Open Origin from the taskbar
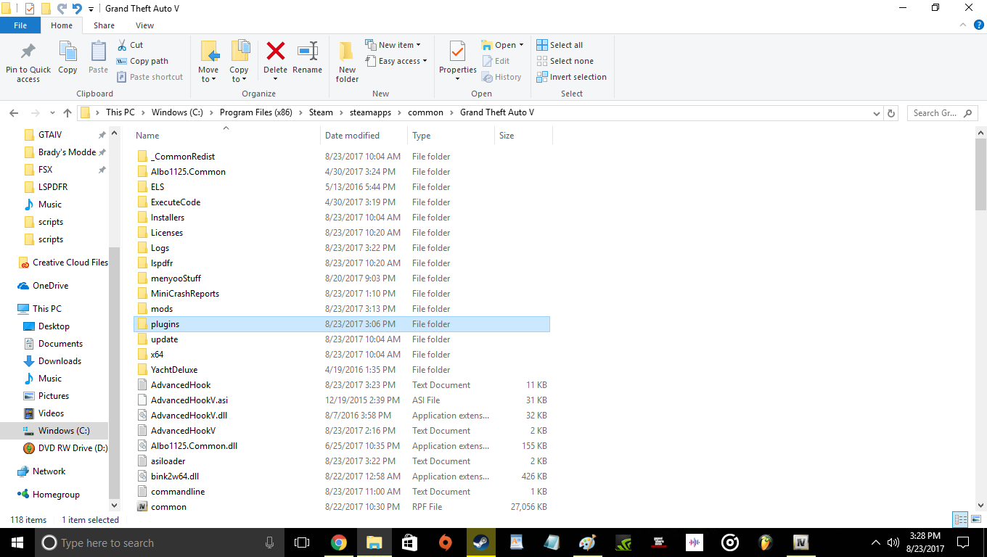The image size is (987, 557). click(445, 542)
